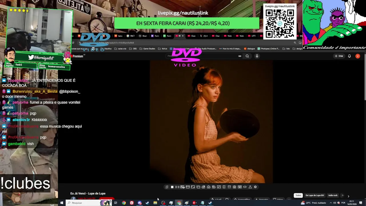Click the stop square button in player toolbar
The height and width of the screenshot is (206, 366).
(x=172, y=187)
